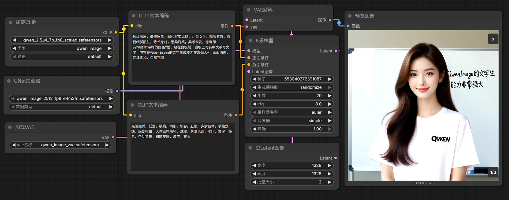Click the previous arrow on the qwen_2.5_vl clip file

point(14,40)
